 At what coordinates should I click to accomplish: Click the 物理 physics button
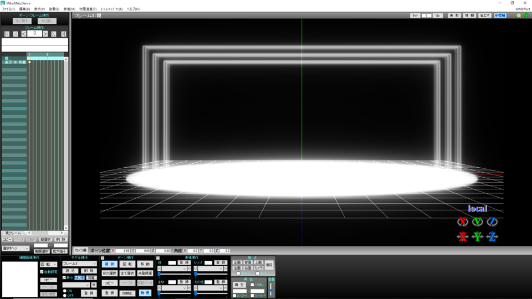(x=145, y=293)
